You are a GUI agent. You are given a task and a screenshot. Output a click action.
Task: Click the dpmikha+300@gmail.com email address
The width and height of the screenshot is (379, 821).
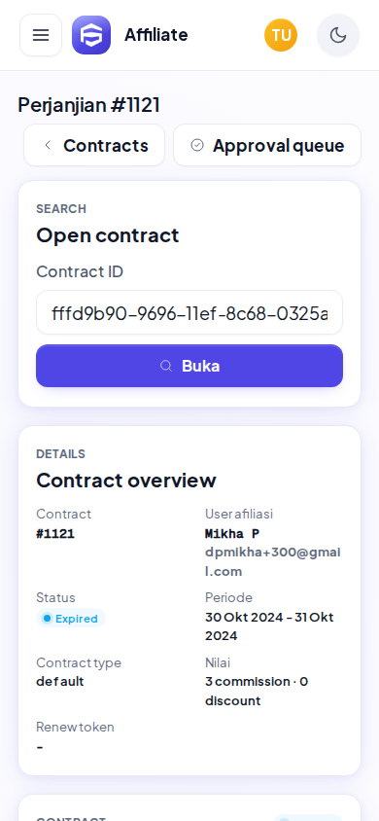click(272, 562)
